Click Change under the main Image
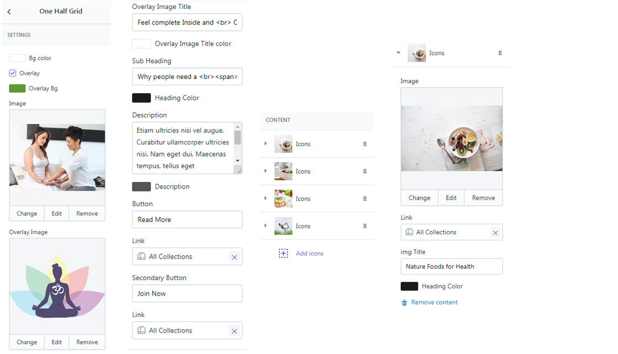This screenshot has width=618, height=354. click(x=27, y=213)
